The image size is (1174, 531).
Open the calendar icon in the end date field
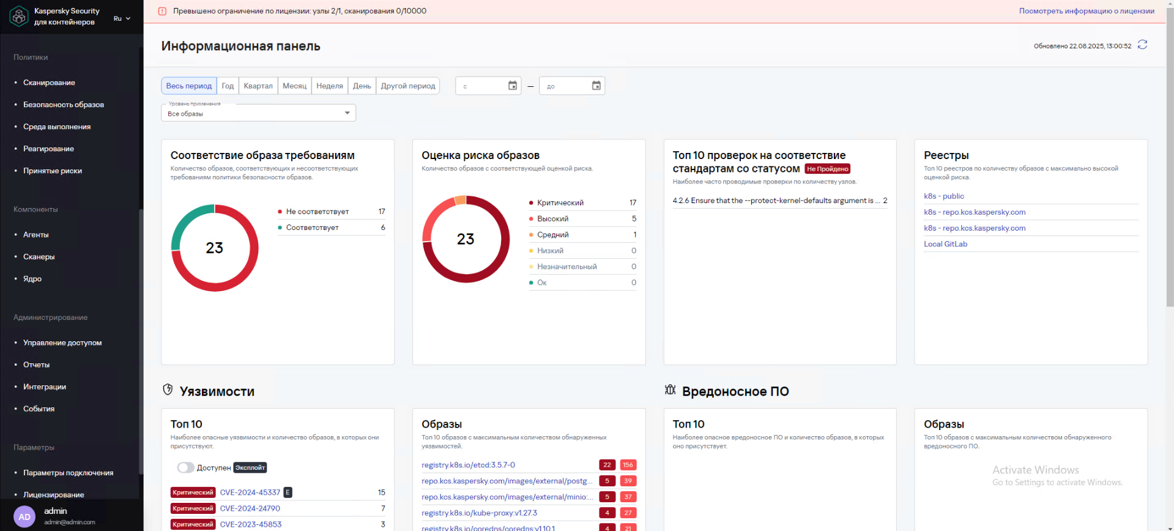[x=596, y=86]
